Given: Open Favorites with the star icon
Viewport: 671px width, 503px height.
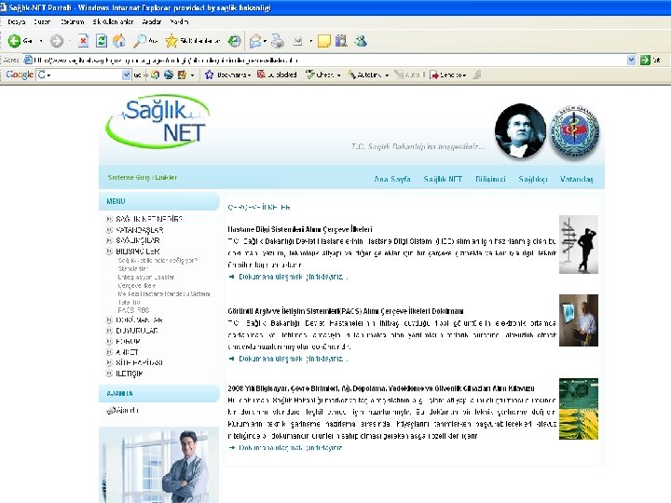Looking at the screenshot, I should [171, 41].
